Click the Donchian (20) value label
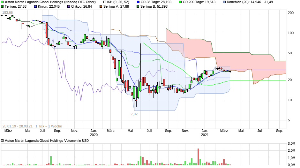The image size is (300, 168). pyautogui.click(x=250, y=2)
